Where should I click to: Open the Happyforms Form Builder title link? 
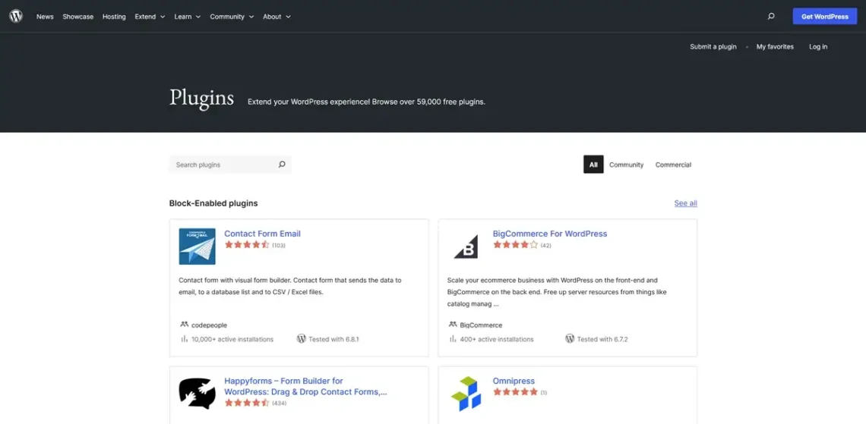point(305,387)
